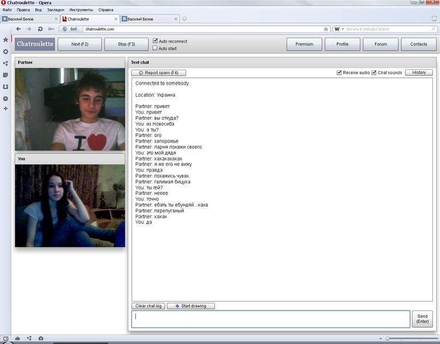This screenshot has width=440, height=344.
Task: Reload the chatroulette.com page
Action: 40,29
